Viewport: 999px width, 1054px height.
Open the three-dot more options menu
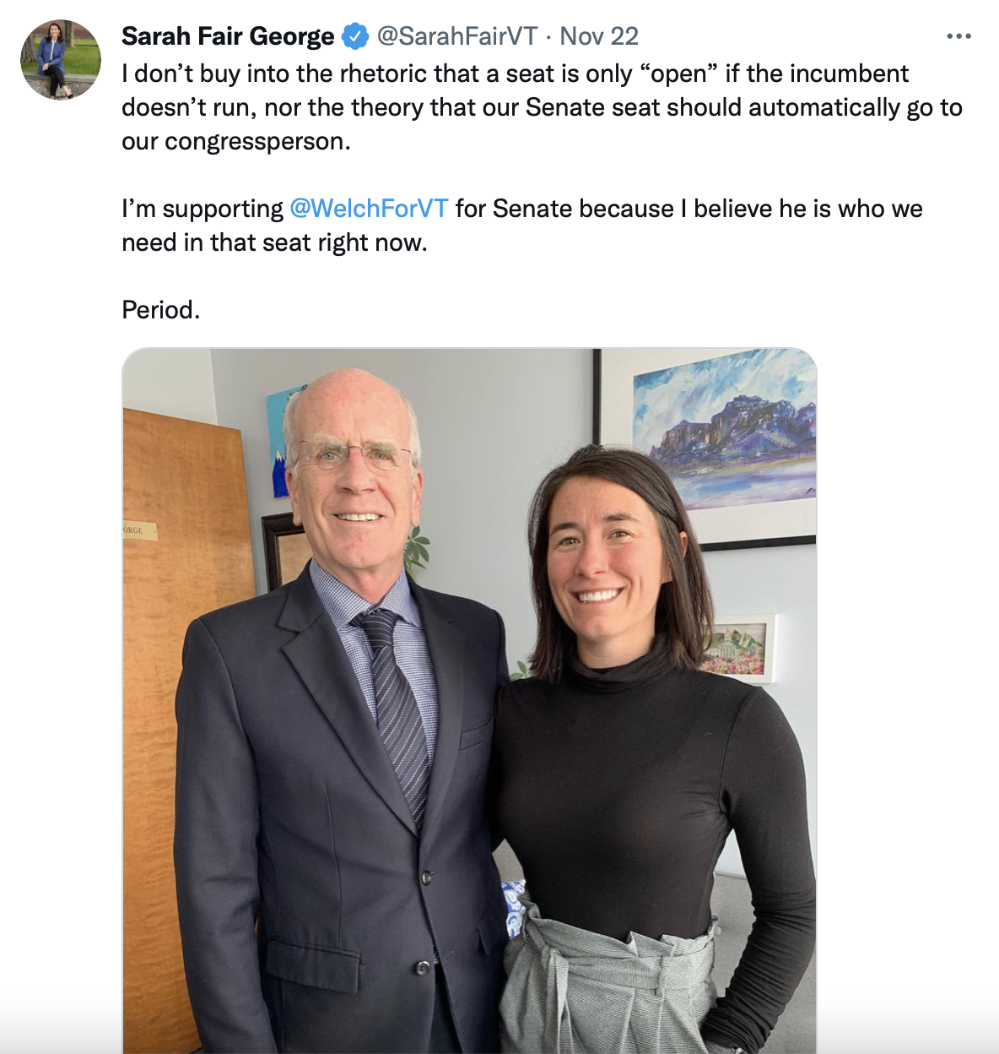tap(958, 36)
